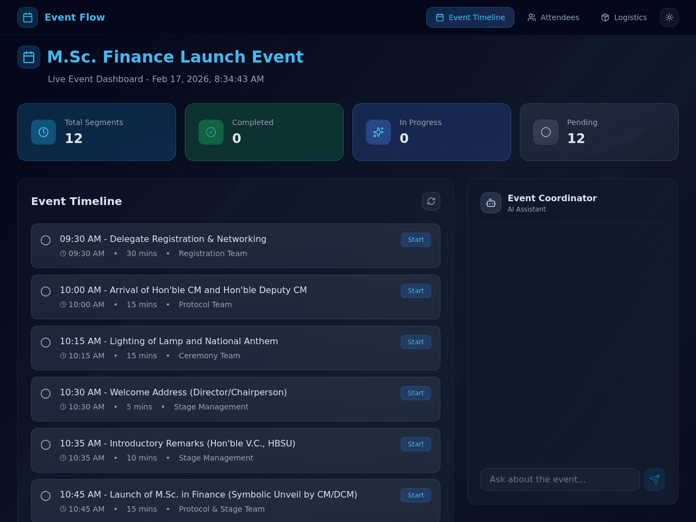Click '10:45 AM - Launch of M.Sc. in Finance' title
696x522 pixels.
pyautogui.click(x=209, y=495)
